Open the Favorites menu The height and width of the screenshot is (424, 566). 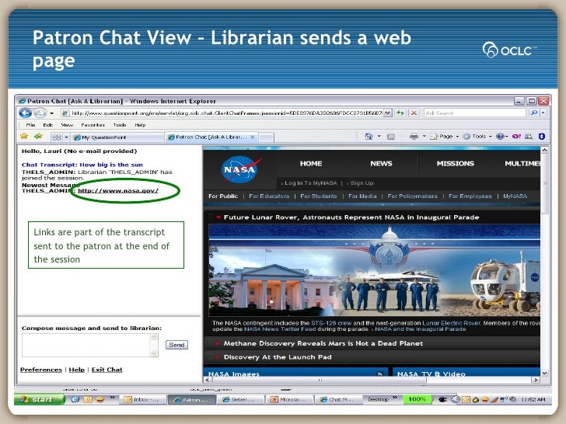click(93, 125)
